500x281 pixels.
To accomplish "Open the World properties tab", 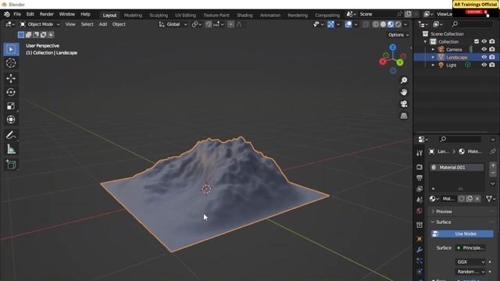I will tap(420, 211).
